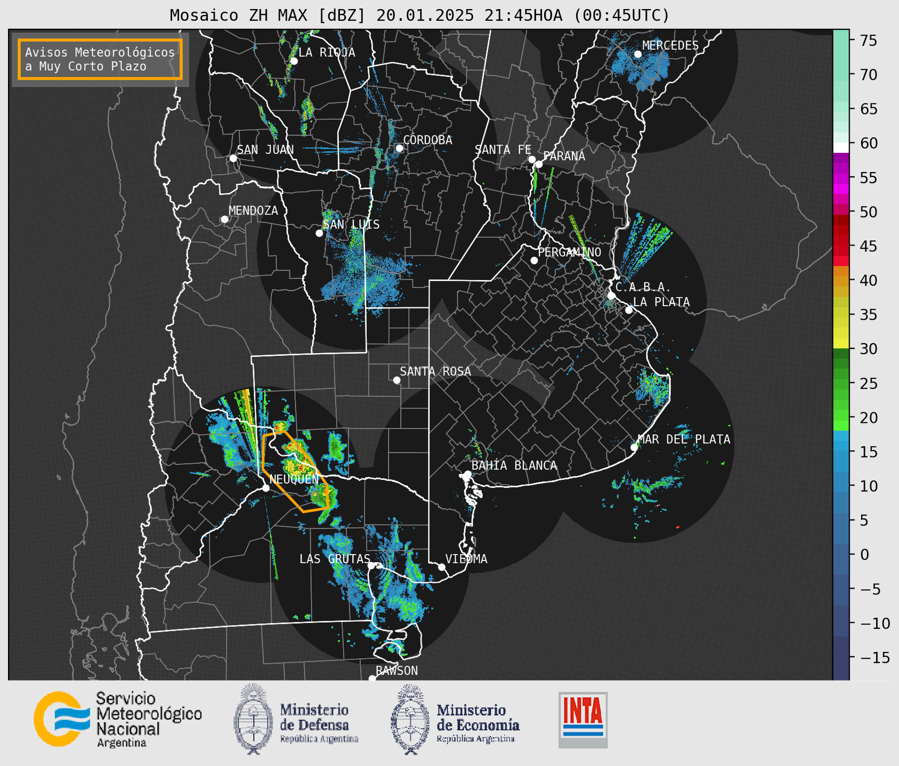This screenshot has width=899, height=766.
Task: Click the Servicio Meteorológico Nacional logo
Action: tap(118, 719)
